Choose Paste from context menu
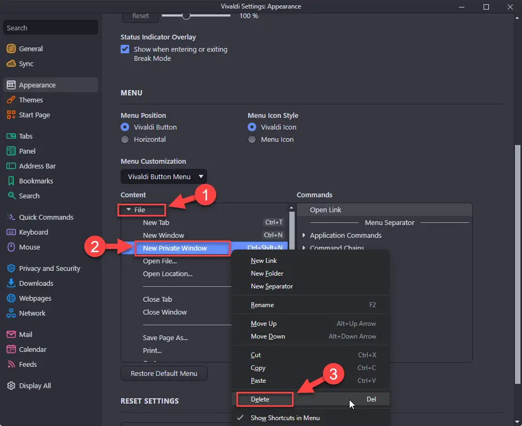 click(x=311, y=381)
